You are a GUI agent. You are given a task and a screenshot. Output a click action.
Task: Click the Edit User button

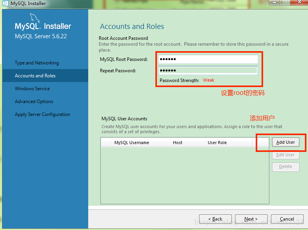pos(286,155)
